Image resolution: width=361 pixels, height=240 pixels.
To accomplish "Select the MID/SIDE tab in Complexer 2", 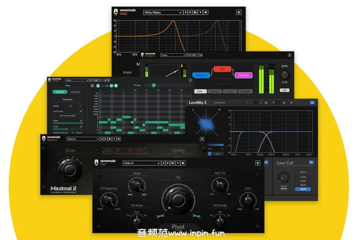I will 215,91.
